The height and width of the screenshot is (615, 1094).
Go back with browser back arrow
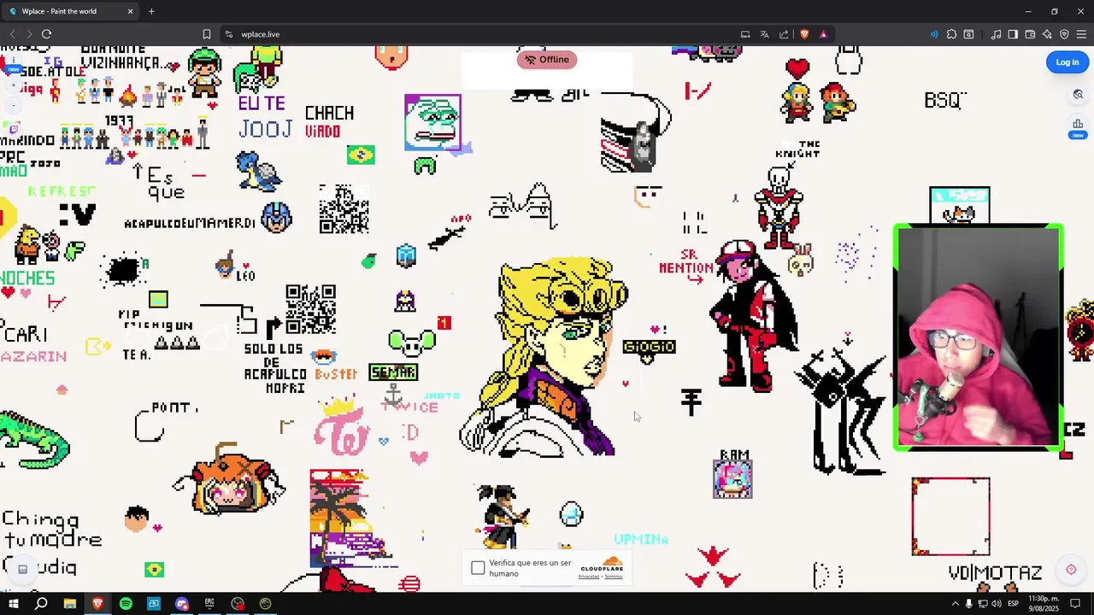[x=12, y=34]
